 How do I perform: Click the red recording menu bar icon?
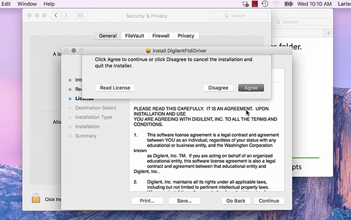coord(254,4)
